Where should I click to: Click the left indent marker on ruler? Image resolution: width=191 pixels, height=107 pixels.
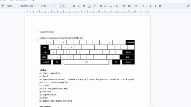tap(39, 11)
